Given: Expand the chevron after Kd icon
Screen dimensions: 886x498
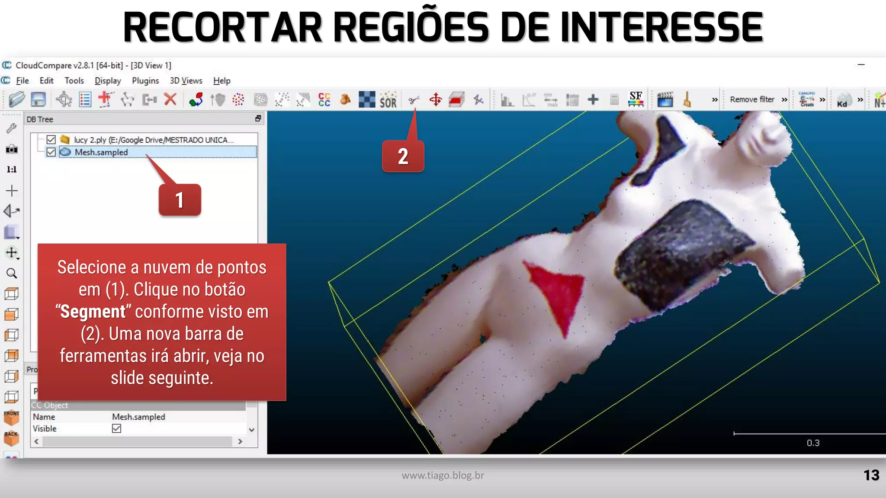Looking at the screenshot, I should [x=860, y=100].
